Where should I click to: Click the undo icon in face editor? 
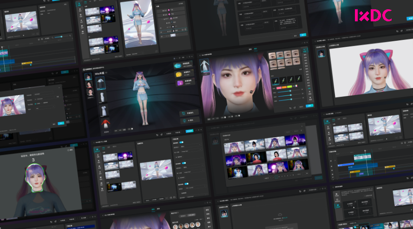point(290,108)
